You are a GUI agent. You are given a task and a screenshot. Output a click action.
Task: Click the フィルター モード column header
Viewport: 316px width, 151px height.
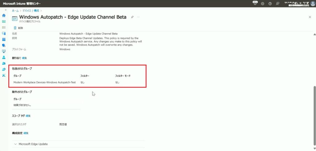[x=123, y=76]
